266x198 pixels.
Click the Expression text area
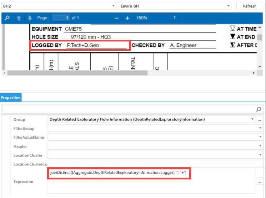tap(151, 181)
